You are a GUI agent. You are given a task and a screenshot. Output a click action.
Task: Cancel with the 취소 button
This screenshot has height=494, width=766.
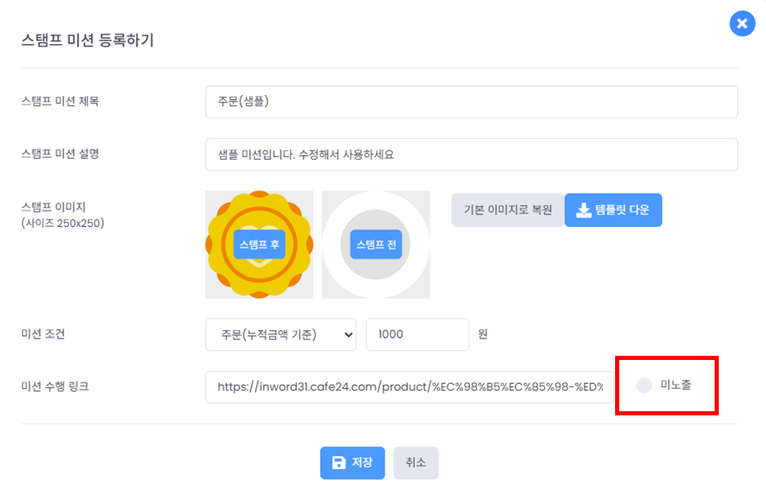click(x=415, y=463)
